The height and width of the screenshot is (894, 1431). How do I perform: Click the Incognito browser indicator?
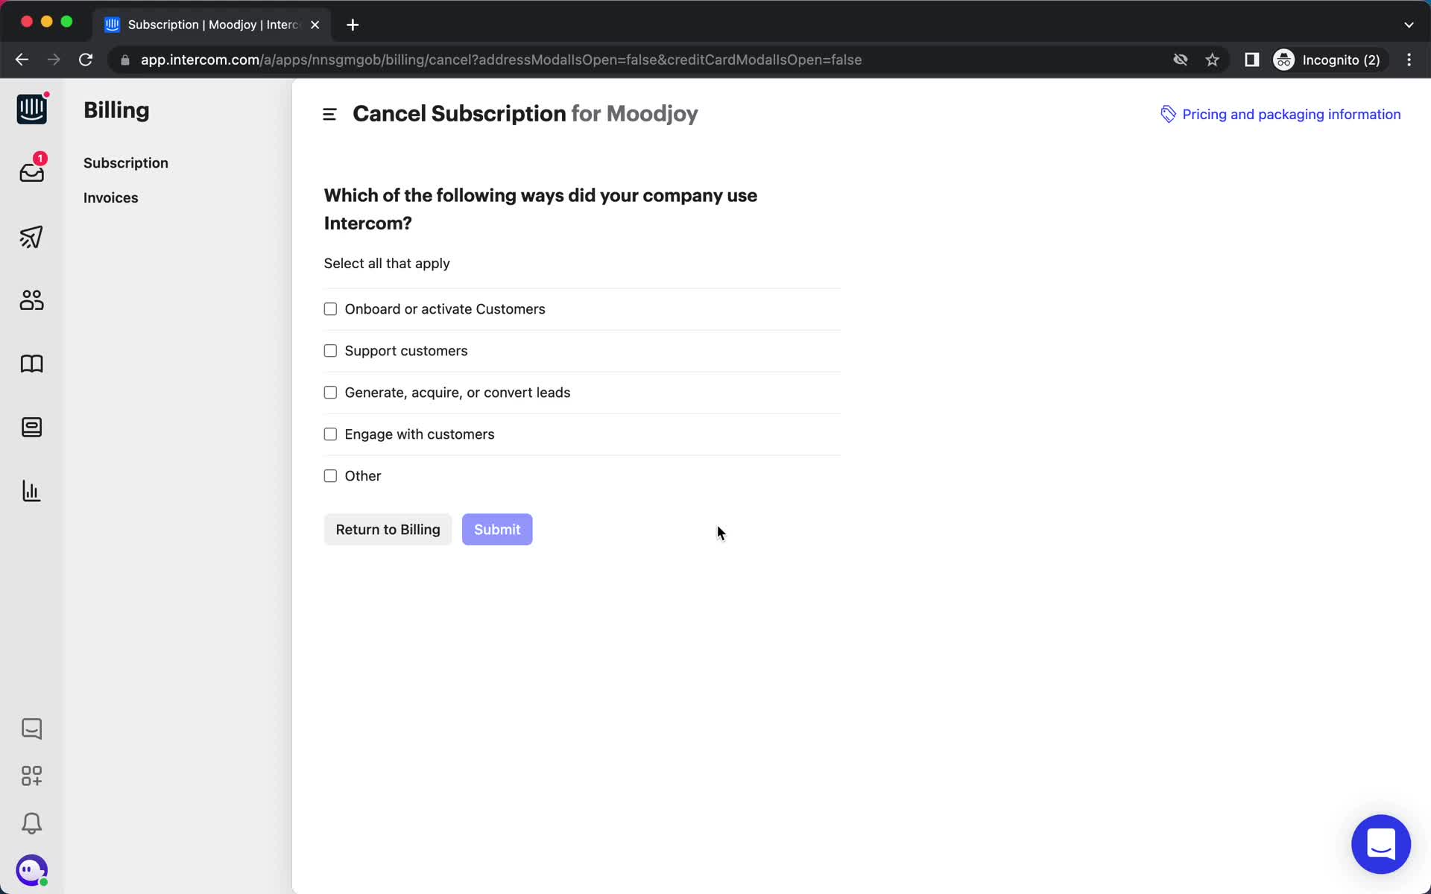click(1329, 60)
